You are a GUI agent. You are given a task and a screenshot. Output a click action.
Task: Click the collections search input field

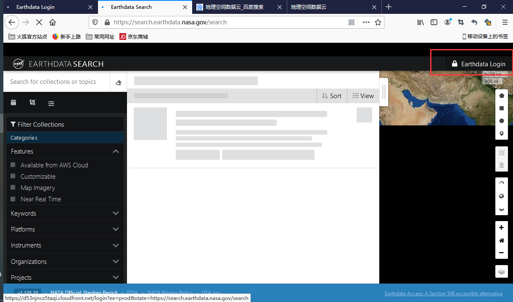pos(55,81)
